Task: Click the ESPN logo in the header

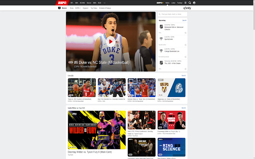Action: 62,3
